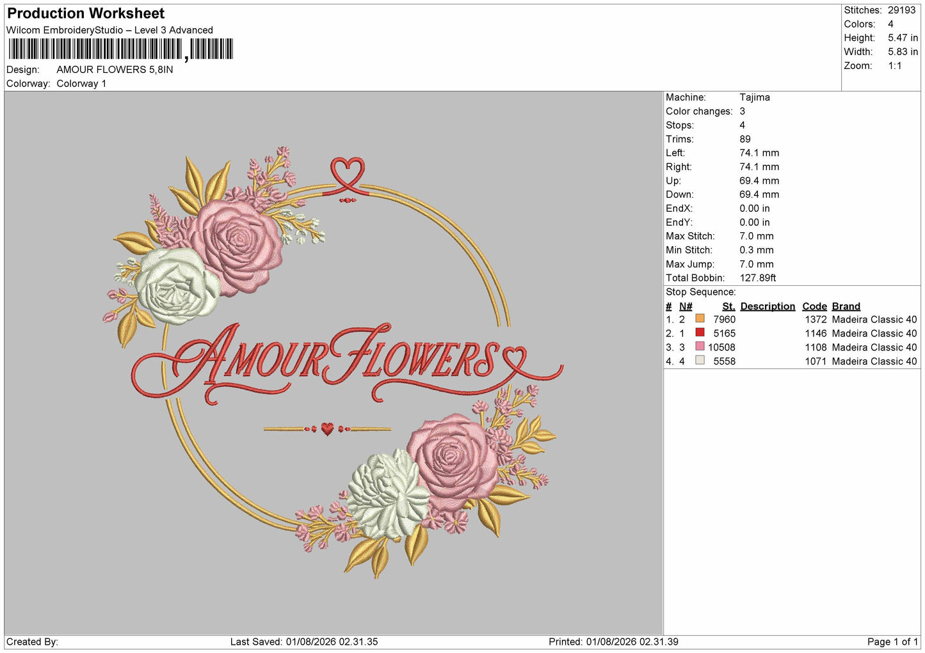Click the Zoom value 1:1
Image resolution: width=925 pixels, height=653 pixels.
click(894, 66)
